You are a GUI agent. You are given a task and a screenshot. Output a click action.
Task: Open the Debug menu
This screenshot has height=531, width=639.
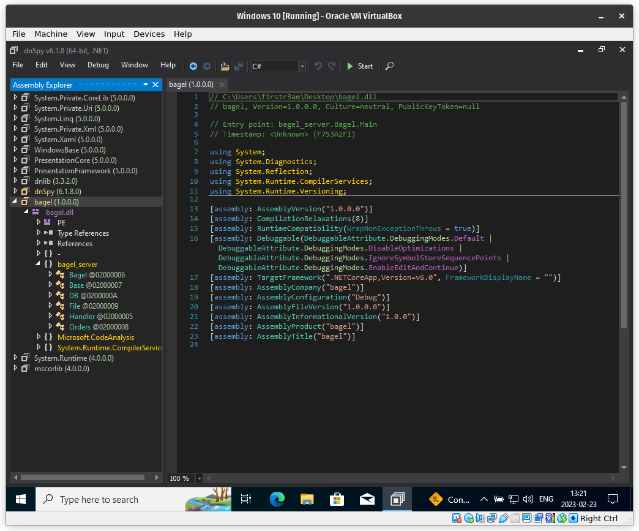point(98,65)
